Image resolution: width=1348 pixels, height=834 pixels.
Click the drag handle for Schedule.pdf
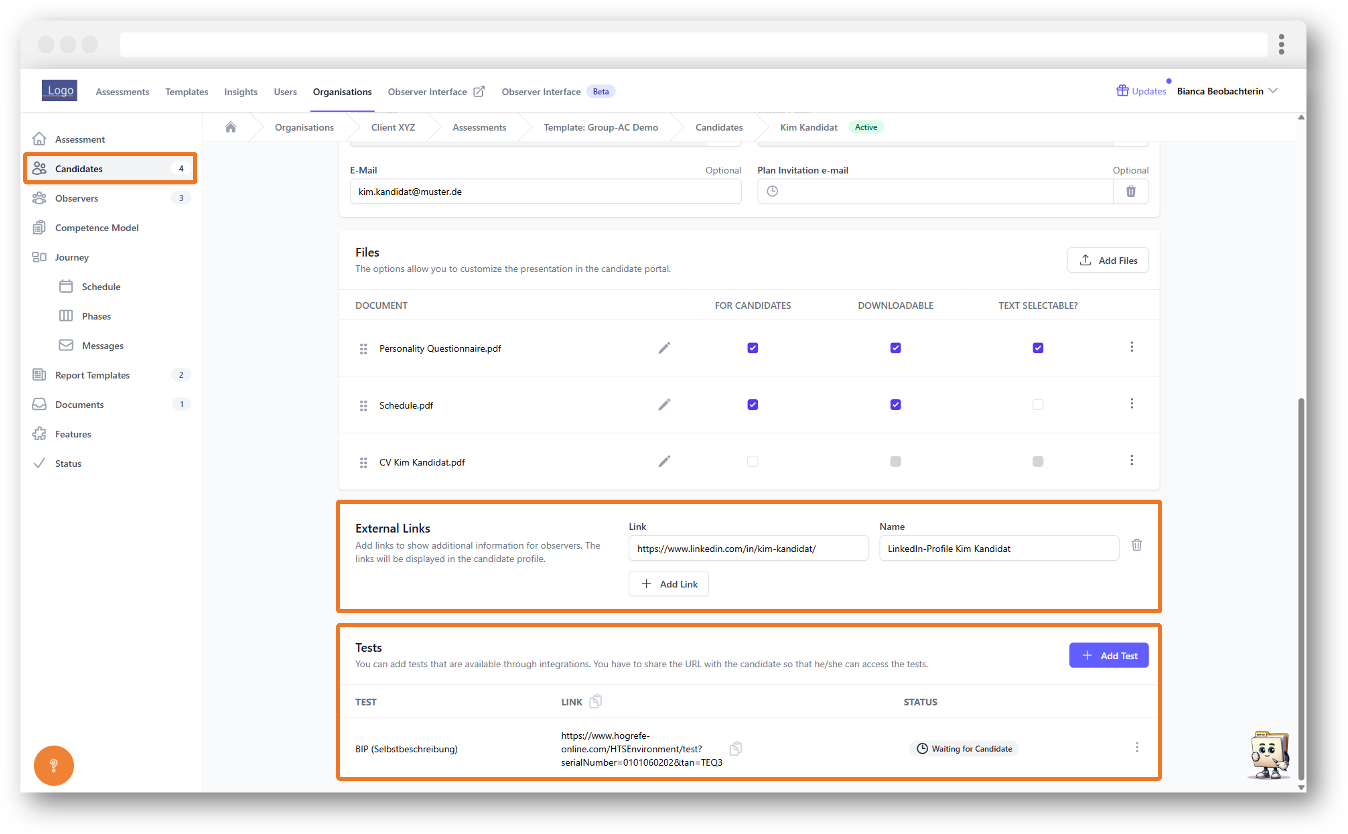[x=363, y=405]
